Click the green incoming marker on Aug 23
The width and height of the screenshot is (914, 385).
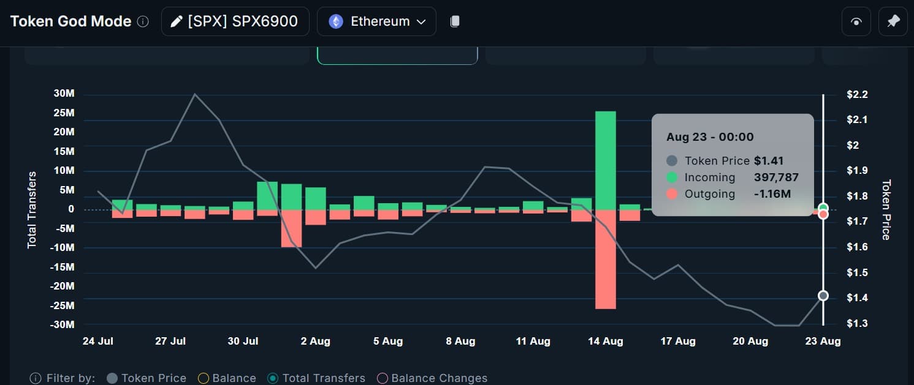(x=823, y=207)
